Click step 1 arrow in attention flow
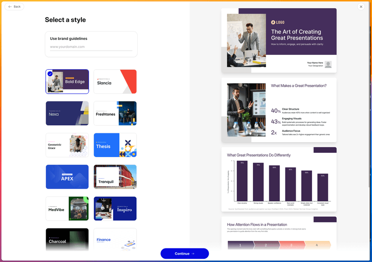The image size is (372, 262). pyautogui.click(x=240, y=245)
